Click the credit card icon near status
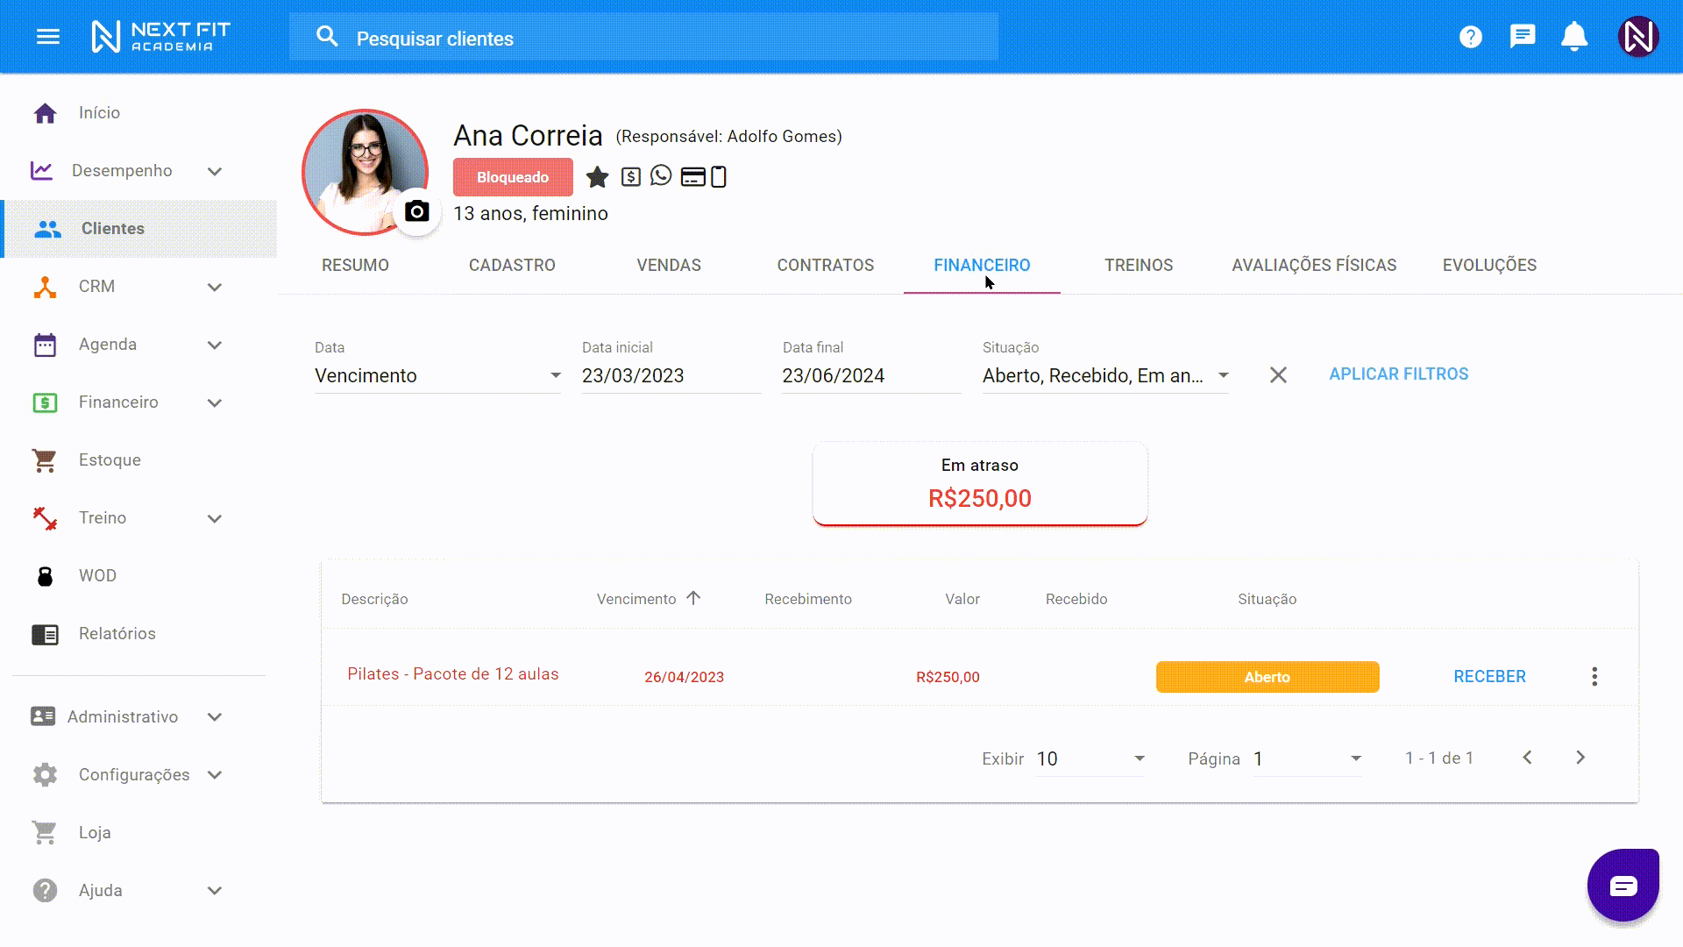This screenshot has height=947, width=1683. (x=692, y=177)
